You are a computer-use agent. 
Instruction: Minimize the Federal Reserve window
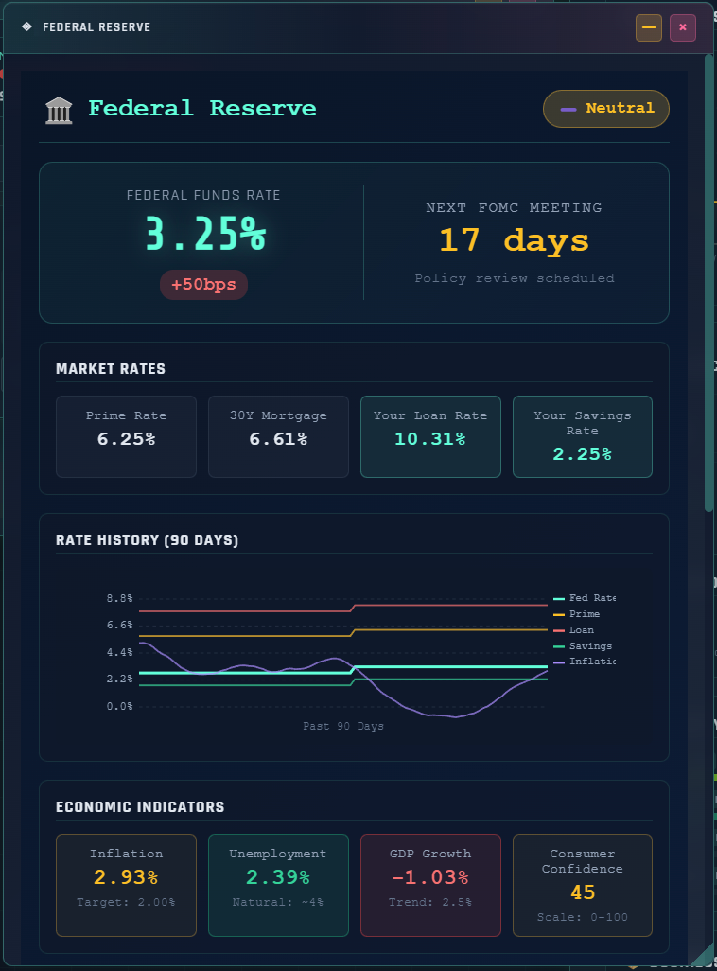pyautogui.click(x=649, y=28)
